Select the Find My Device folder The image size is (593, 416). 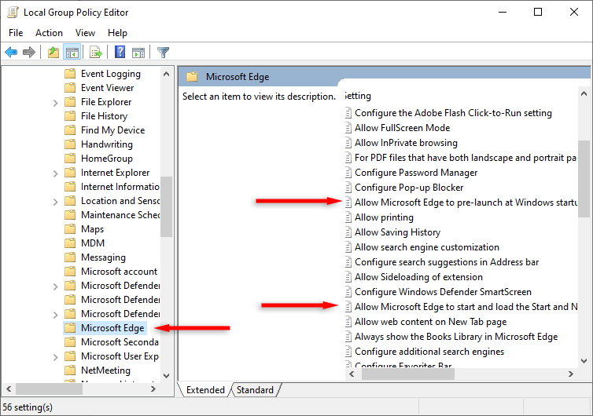tap(112, 130)
